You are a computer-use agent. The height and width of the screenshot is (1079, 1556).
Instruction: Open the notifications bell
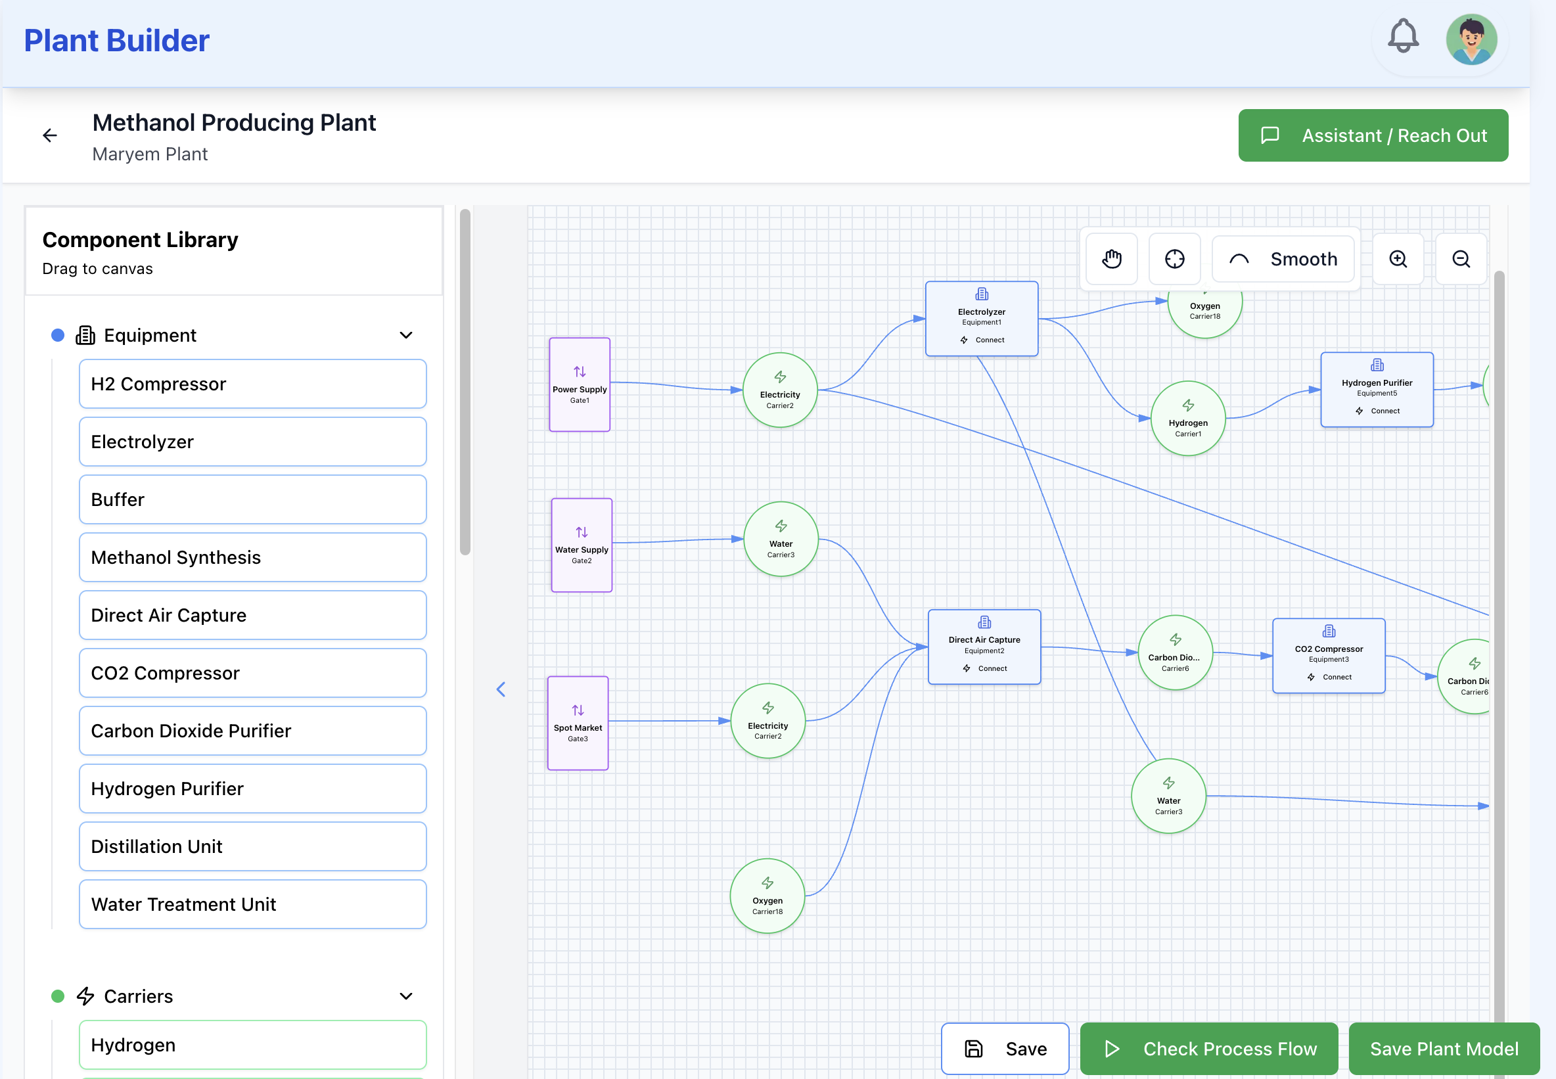[x=1402, y=37]
